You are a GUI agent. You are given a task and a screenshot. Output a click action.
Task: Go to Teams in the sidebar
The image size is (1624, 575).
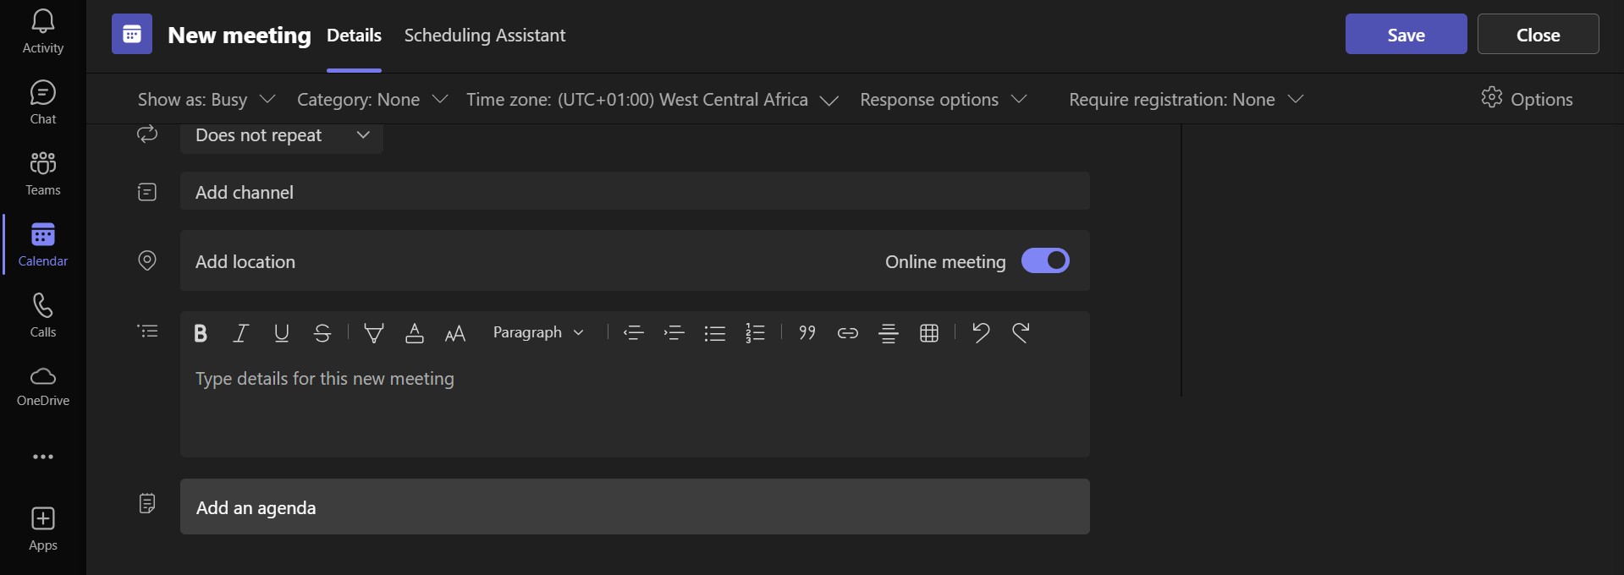(x=42, y=174)
